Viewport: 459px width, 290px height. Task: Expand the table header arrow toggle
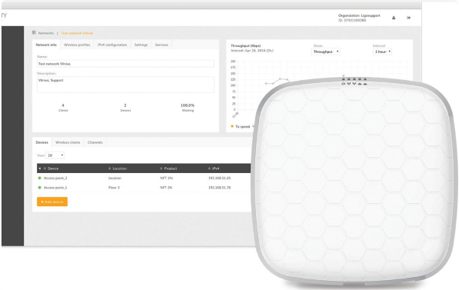tap(40, 168)
